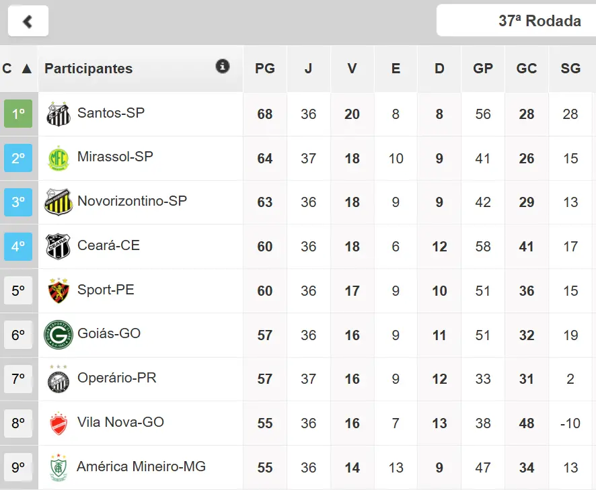The image size is (596, 490).
Task: Click the Mirassol-SP club crest
Action: [59, 158]
